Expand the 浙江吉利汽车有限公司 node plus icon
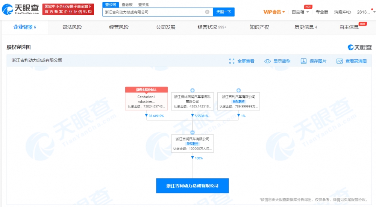The width and height of the screenshot is (376, 207). point(238,90)
